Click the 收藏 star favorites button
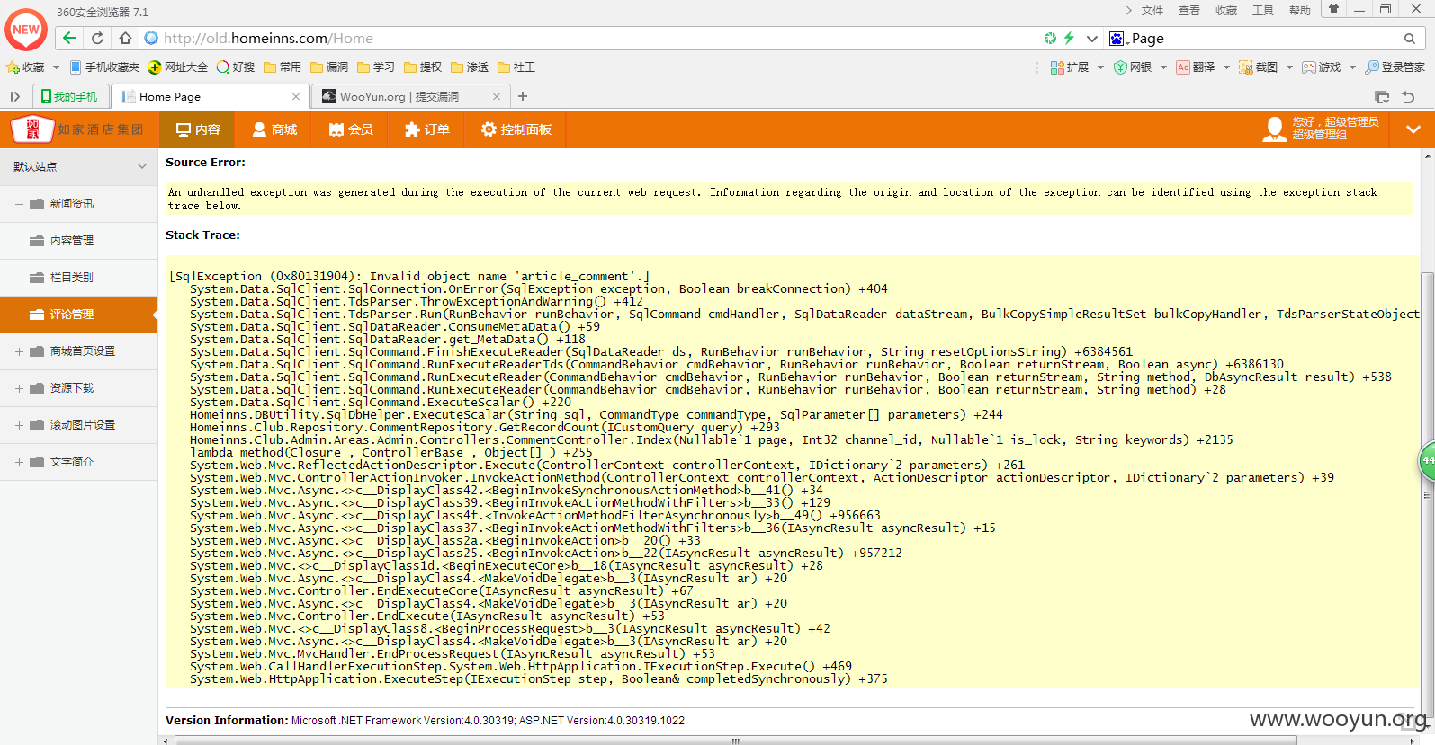 click(25, 67)
